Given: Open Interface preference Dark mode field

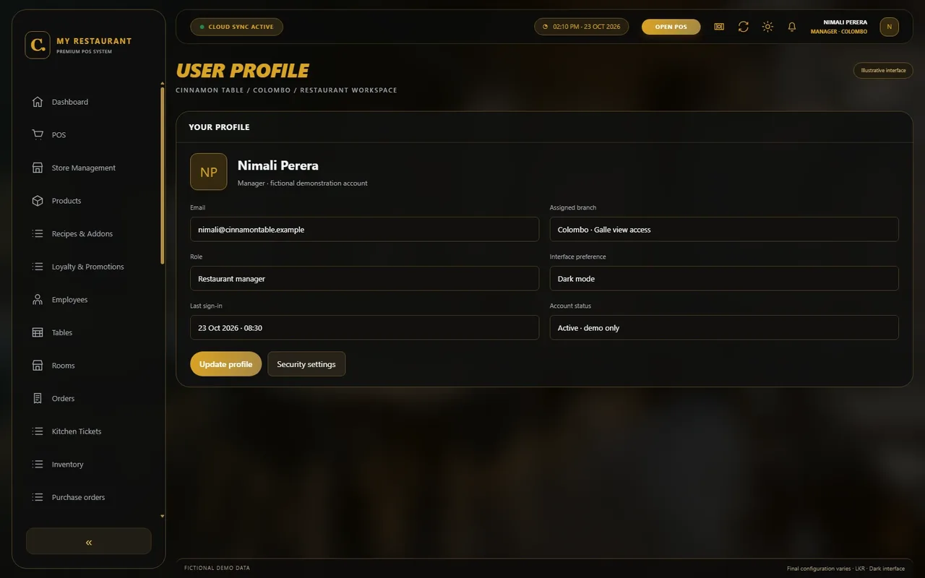Looking at the screenshot, I should (x=724, y=278).
